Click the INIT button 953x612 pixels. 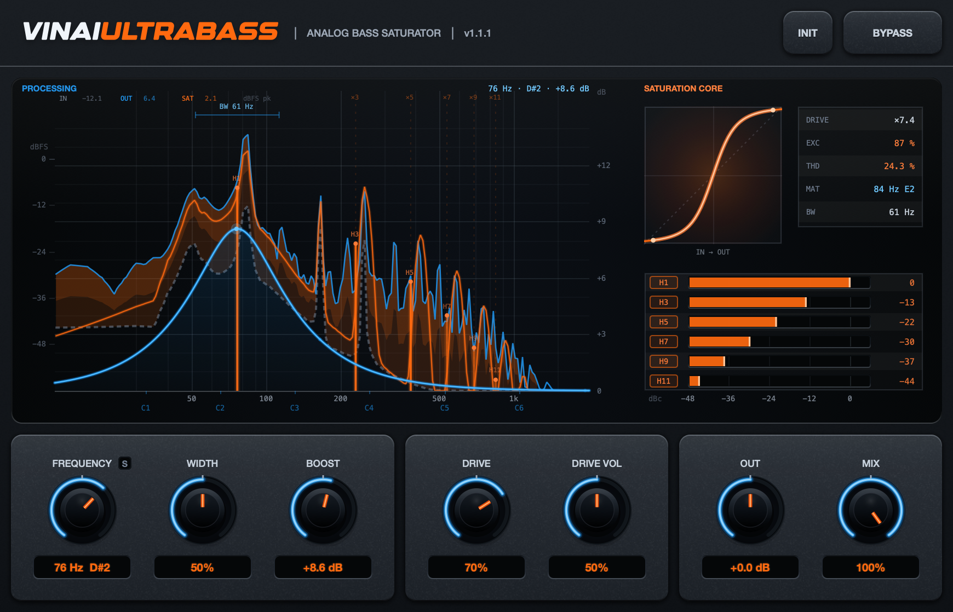(x=807, y=33)
